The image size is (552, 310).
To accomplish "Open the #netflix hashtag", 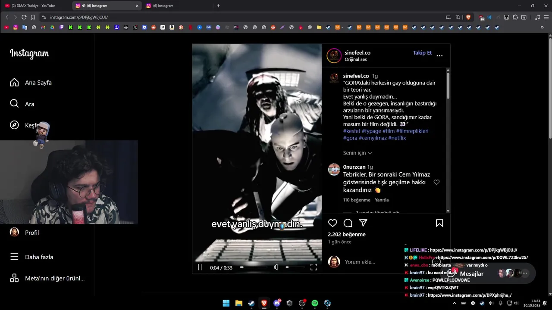I will pos(397,138).
